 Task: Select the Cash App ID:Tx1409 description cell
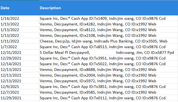tap(108, 18)
